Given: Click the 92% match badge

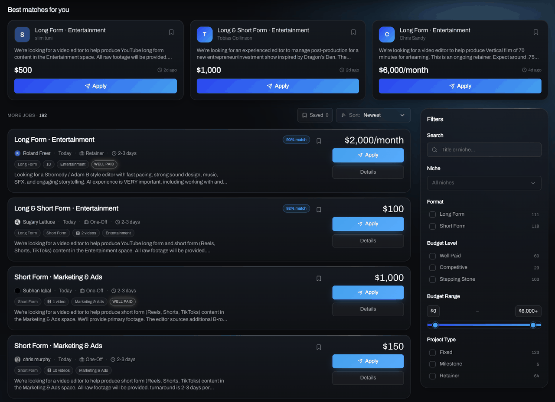Looking at the screenshot, I should point(296,208).
